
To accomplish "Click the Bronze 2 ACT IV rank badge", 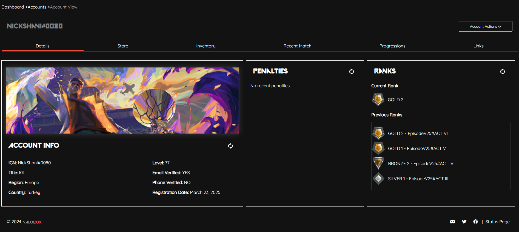I will (x=378, y=163).
